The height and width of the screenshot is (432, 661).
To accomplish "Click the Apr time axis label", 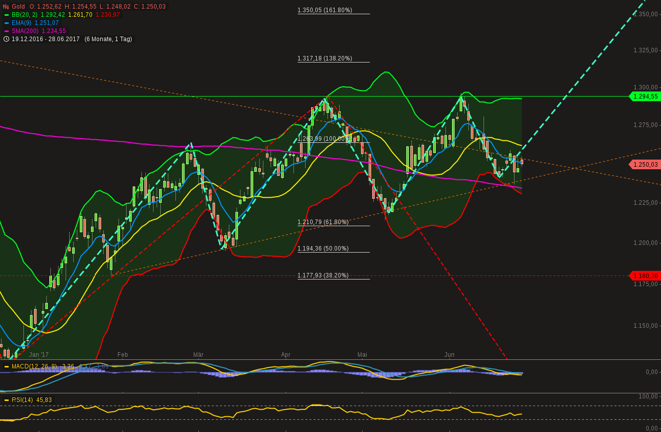I will point(286,354).
